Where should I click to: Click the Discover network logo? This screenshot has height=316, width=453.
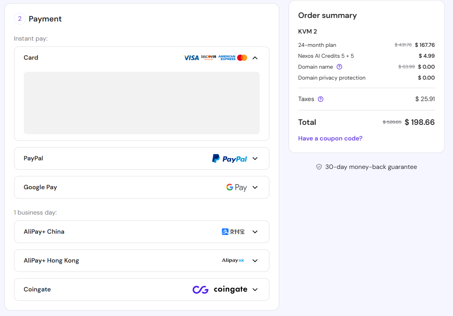[x=209, y=58]
